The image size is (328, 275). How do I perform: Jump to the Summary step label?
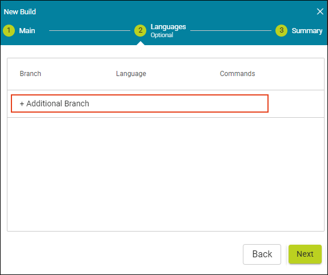tap(307, 31)
